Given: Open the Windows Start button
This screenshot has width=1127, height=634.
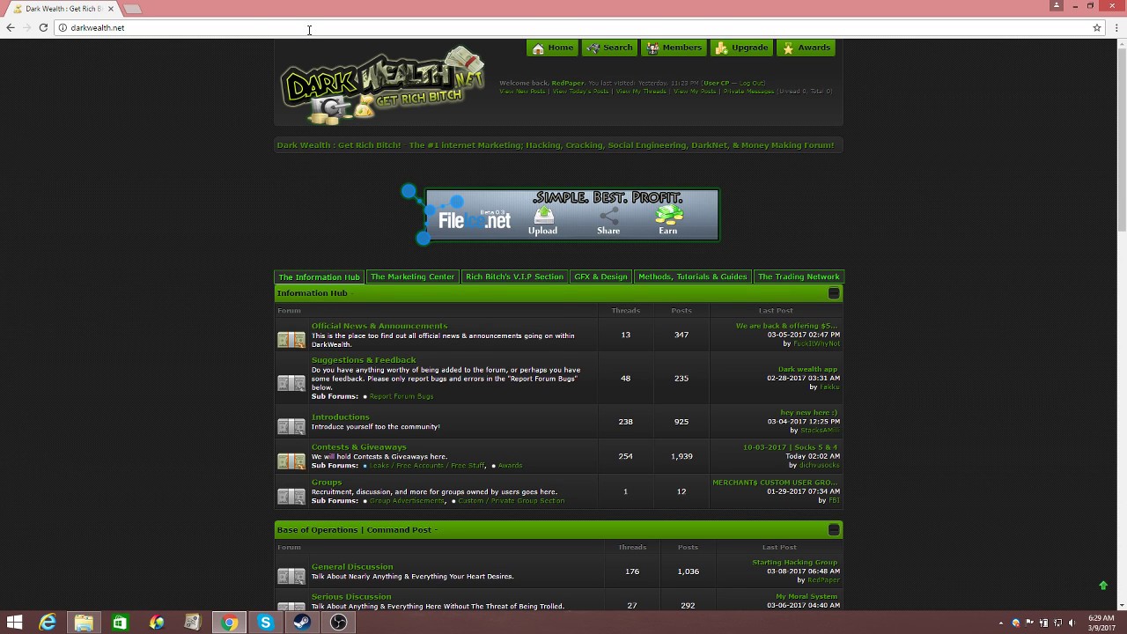Looking at the screenshot, I should pyautogui.click(x=14, y=623).
